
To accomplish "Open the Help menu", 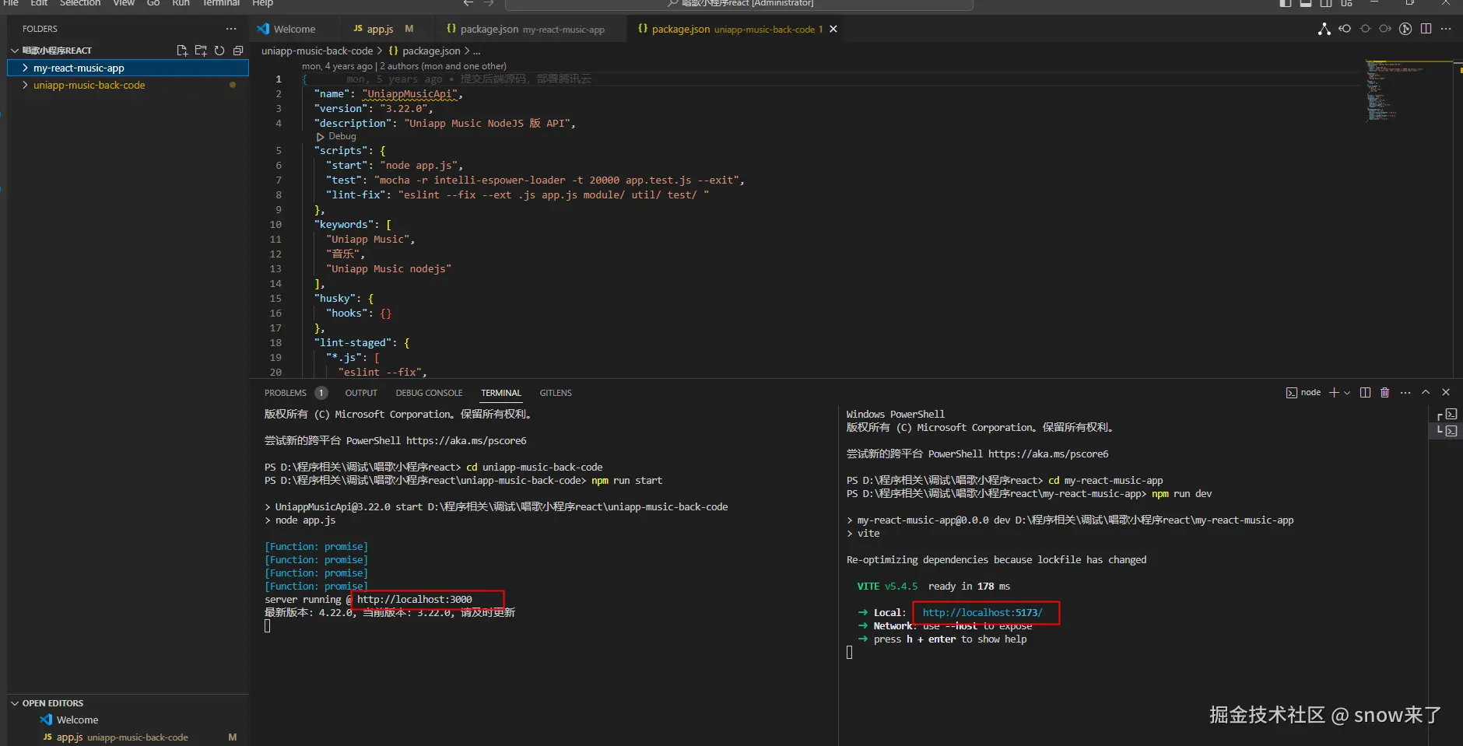I will tap(262, 3).
